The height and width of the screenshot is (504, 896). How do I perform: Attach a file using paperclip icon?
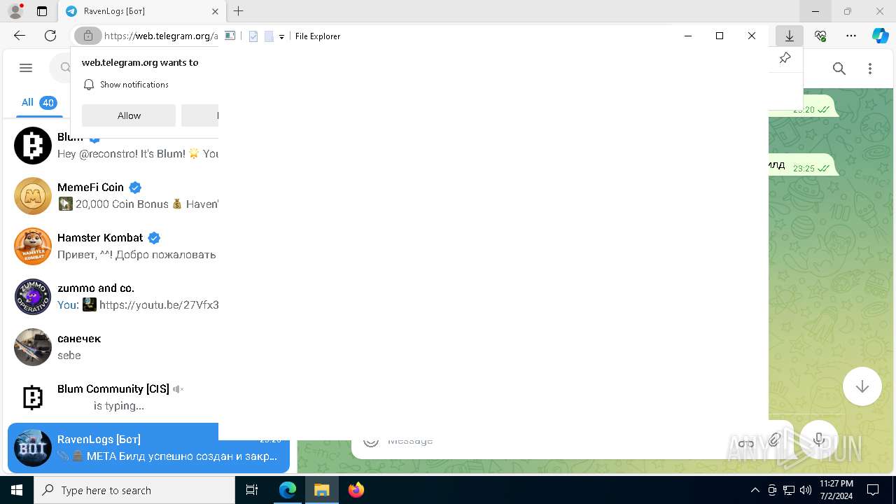coord(774,440)
